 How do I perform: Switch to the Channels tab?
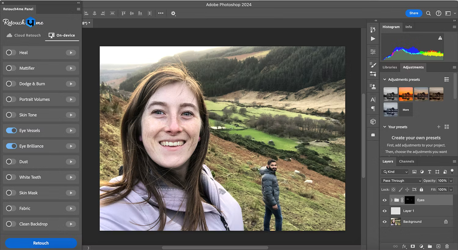pyautogui.click(x=406, y=161)
